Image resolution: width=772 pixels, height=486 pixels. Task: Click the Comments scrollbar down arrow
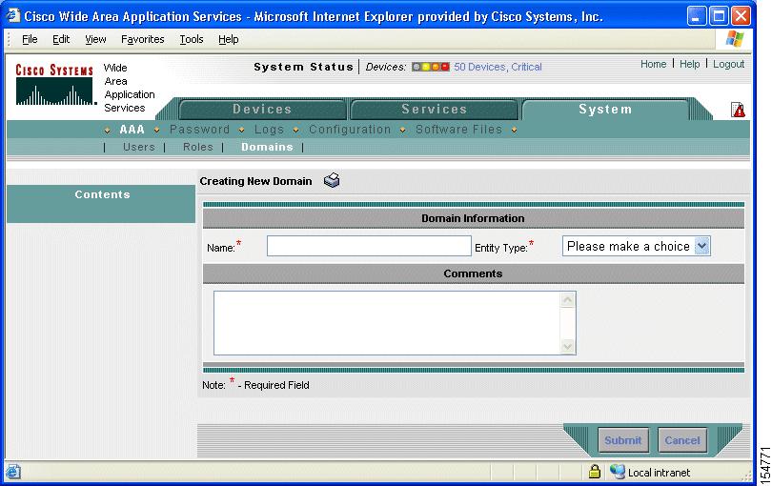(568, 346)
